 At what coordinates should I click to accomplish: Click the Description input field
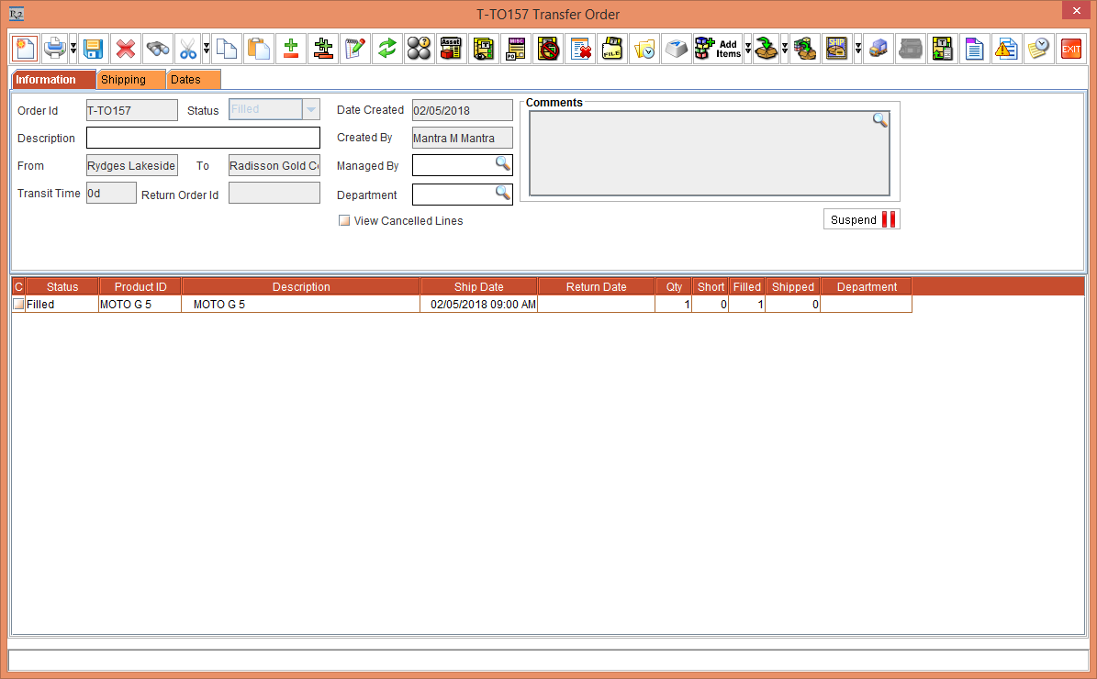click(x=203, y=139)
